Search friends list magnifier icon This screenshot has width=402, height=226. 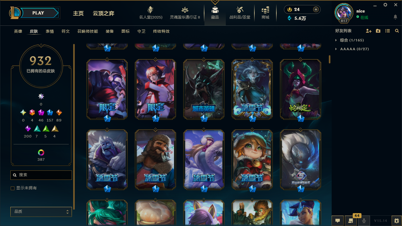tap(397, 31)
